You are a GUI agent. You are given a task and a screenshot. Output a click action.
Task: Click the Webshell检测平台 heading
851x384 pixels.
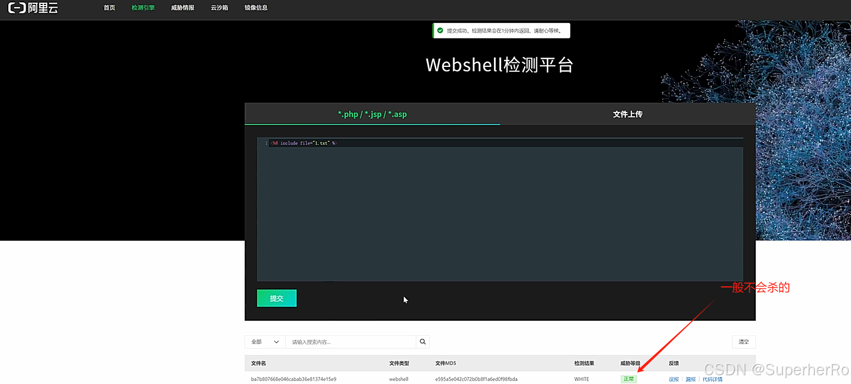click(x=499, y=65)
